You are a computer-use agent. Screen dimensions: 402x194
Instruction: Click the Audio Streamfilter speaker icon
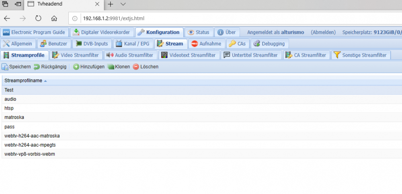[x=110, y=55]
